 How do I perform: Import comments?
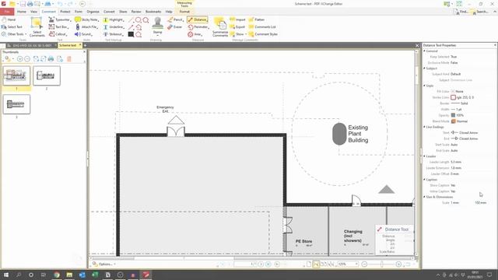point(237,19)
